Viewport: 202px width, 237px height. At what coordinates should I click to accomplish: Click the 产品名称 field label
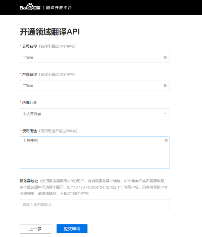pyautogui.click(x=30, y=74)
